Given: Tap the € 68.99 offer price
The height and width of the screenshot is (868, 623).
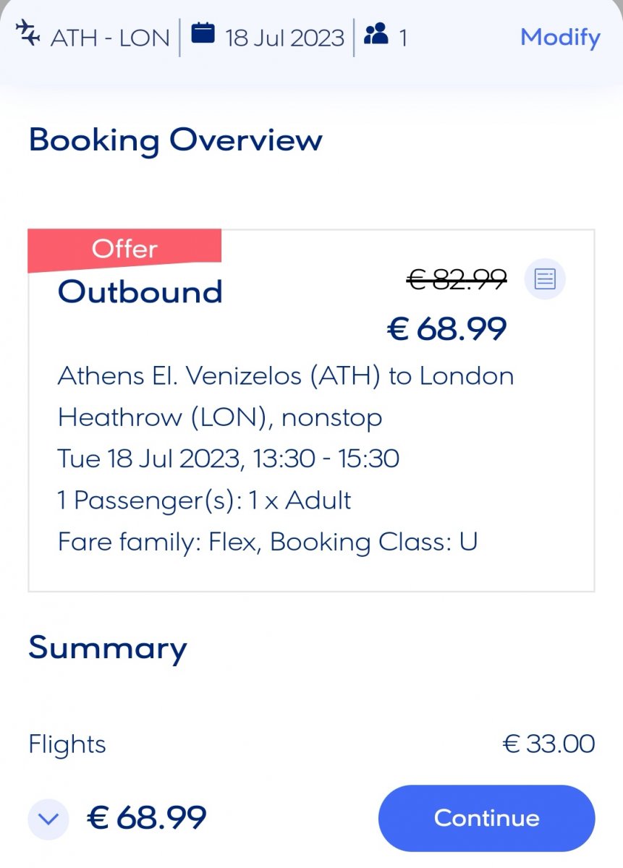Looking at the screenshot, I should (x=447, y=329).
